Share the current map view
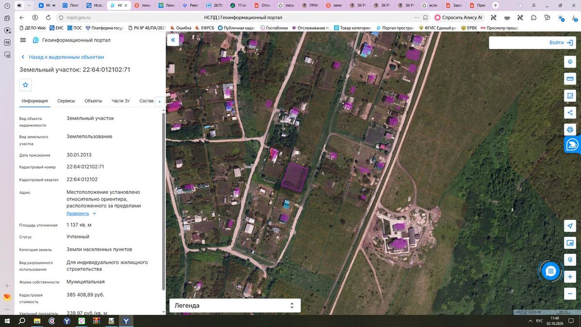 coord(570,112)
